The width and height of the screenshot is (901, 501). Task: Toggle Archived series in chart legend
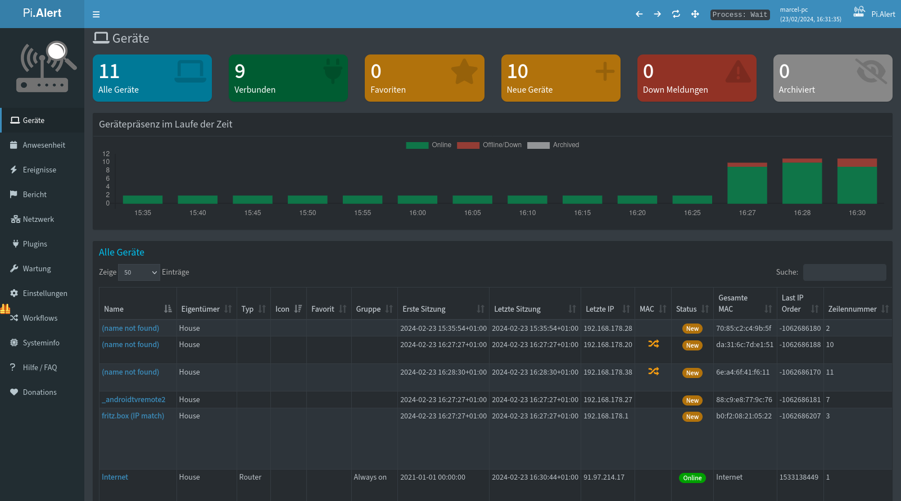pyautogui.click(x=553, y=145)
